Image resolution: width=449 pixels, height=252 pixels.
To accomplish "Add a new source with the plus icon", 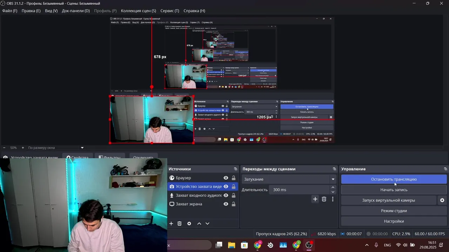I will pos(171,224).
